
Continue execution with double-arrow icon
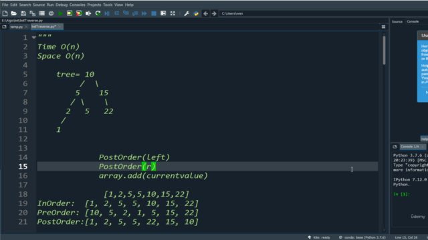coord(144,13)
